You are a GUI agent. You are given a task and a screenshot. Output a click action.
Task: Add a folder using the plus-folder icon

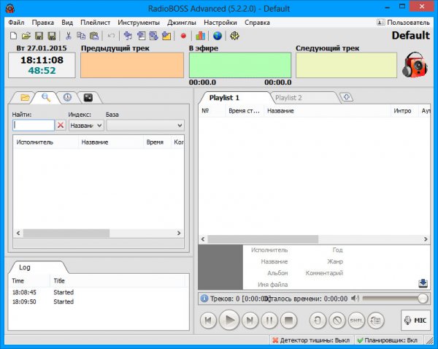[166, 36]
